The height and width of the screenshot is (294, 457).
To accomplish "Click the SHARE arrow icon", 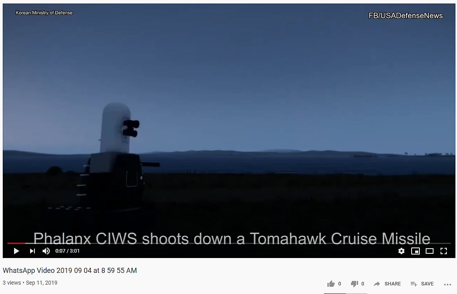I will [377, 284].
